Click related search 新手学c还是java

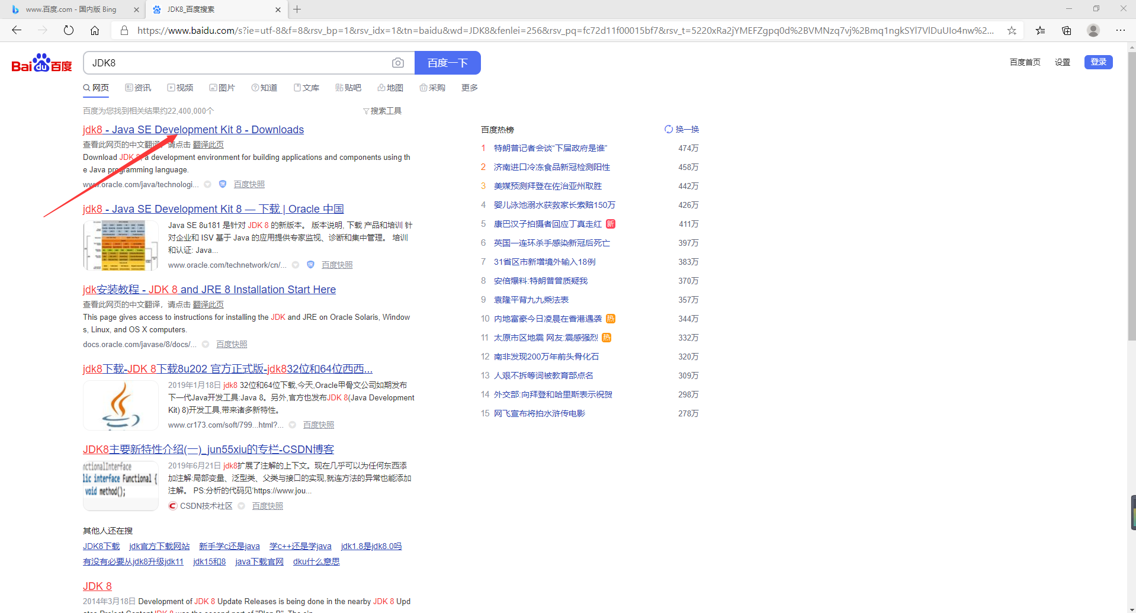[229, 546]
